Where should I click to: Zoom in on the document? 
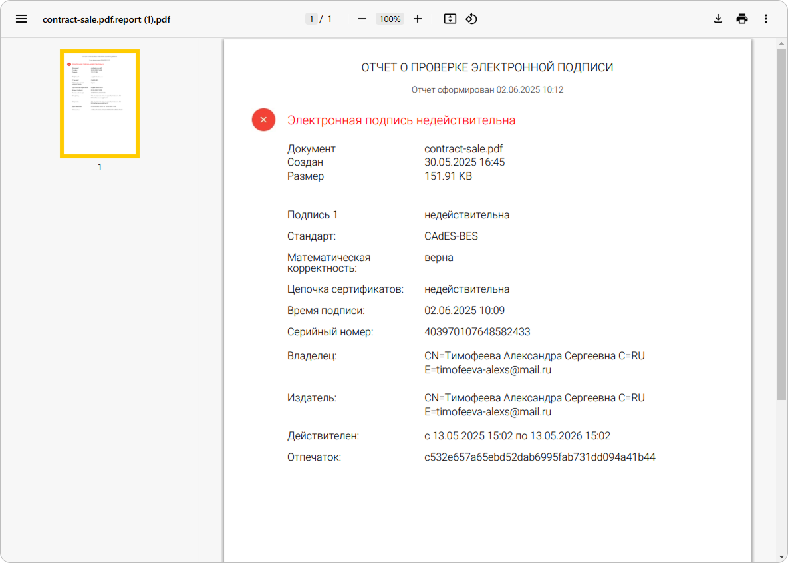click(418, 19)
